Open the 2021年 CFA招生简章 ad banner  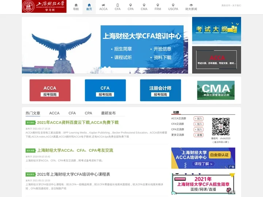tap(203, 184)
